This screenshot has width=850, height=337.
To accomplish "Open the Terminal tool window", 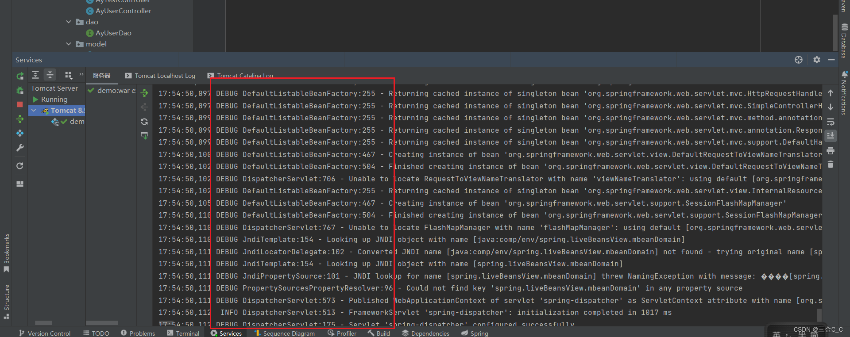I will point(183,333).
